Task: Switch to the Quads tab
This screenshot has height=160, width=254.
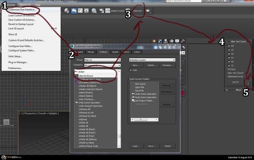Action: 115,52
